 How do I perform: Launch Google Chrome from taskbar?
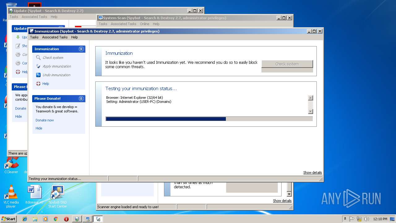point(56,219)
